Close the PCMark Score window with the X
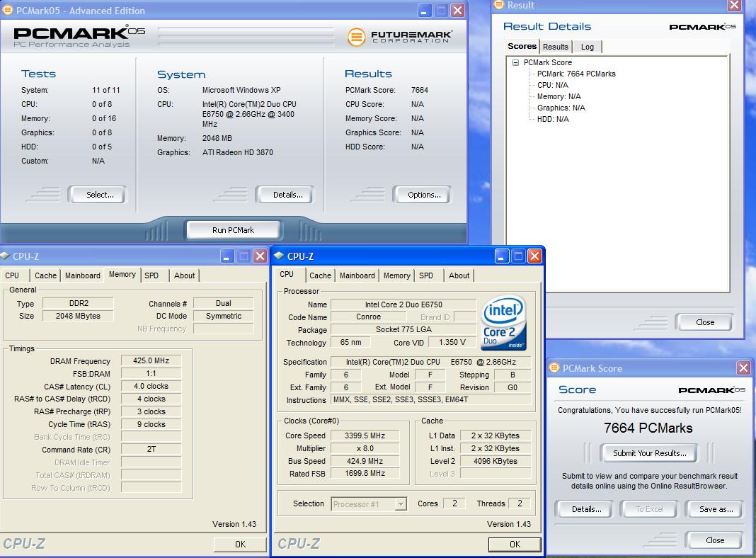The width and height of the screenshot is (756, 558). 743,368
